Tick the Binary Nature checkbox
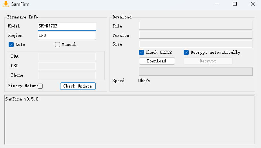The image size is (261, 148). (x=40, y=86)
